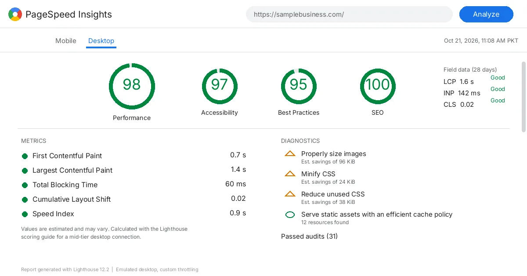The width and height of the screenshot is (527, 276).
Task: Click the PageSpeed Insights logo icon
Action: tap(15, 15)
